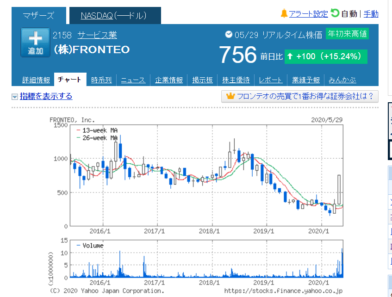Open the みんかぶ tab
The image size is (392, 297).
tap(342, 80)
